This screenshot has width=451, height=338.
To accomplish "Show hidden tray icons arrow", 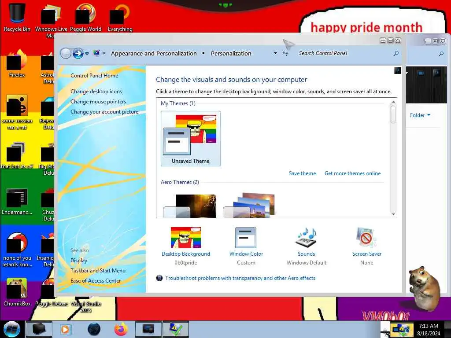I will (x=385, y=330).
